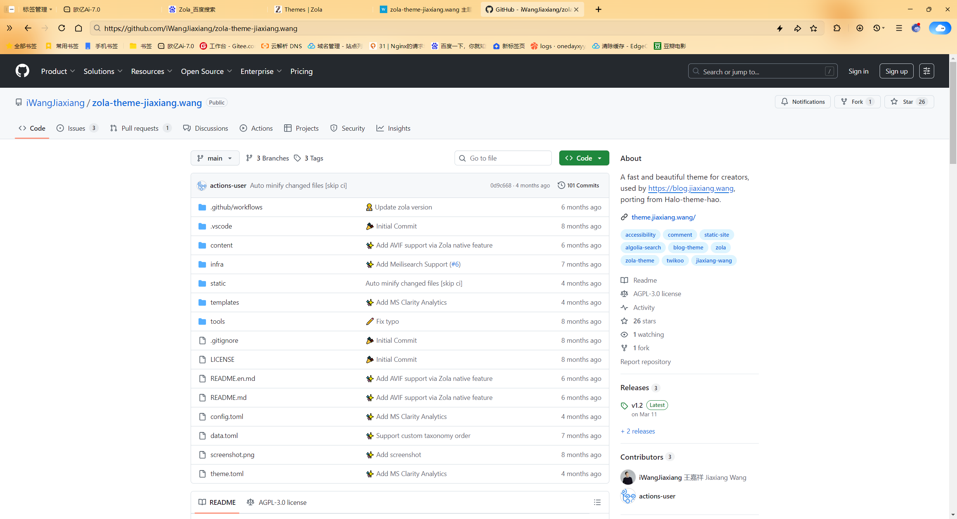Open the theme.toml file

227,473
